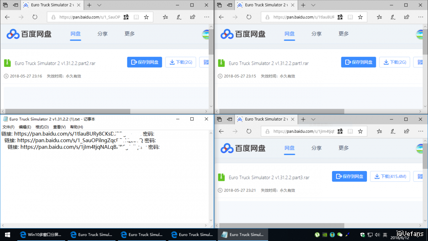Open the user avatar in part2 Baidu page
This screenshot has height=241, width=428.
(206, 34)
